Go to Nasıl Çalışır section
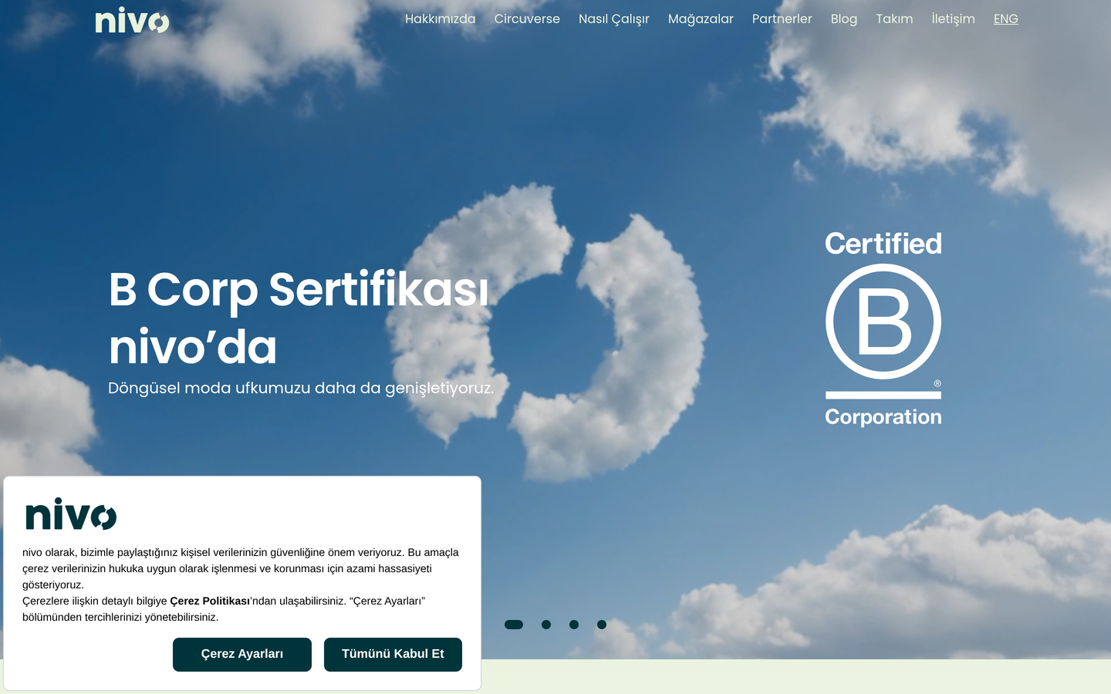 614,19
